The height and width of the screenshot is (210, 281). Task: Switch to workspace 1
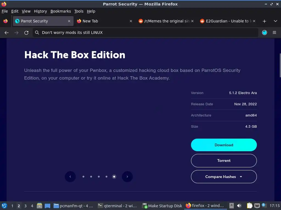(12, 206)
